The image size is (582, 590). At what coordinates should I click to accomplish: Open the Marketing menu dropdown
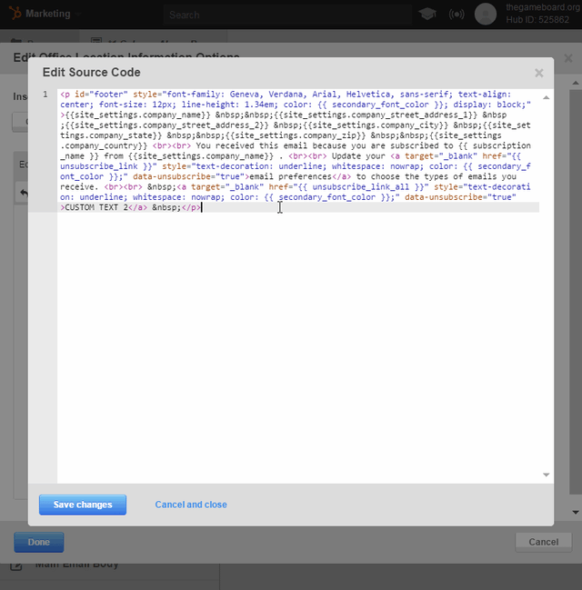53,14
